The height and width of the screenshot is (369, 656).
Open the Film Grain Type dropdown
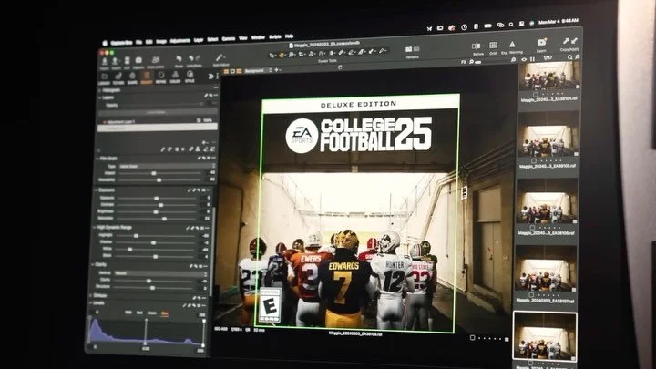pos(167,166)
